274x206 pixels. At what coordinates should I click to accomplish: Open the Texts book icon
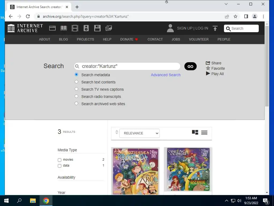[x=64, y=28]
